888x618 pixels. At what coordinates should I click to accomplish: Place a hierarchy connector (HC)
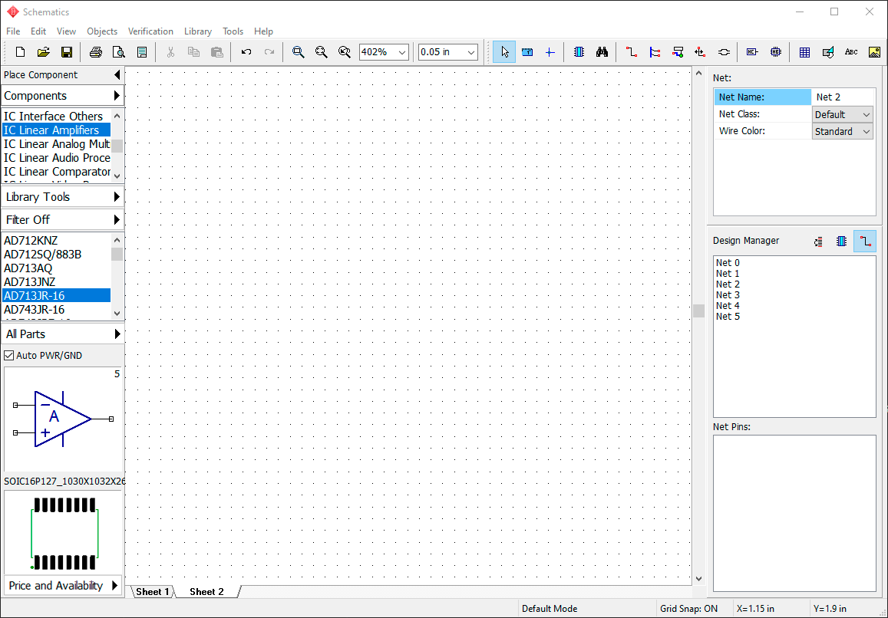click(752, 52)
